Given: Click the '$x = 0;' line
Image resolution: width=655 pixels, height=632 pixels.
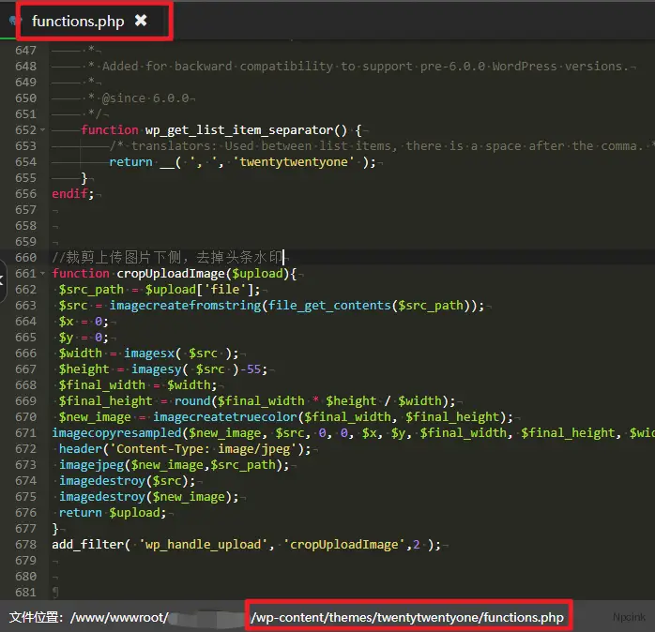Looking at the screenshot, I should click(x=84, y=322).
